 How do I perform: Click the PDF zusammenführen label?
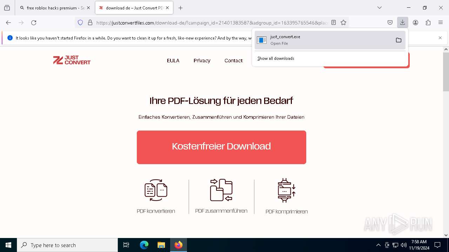(221, 211)
